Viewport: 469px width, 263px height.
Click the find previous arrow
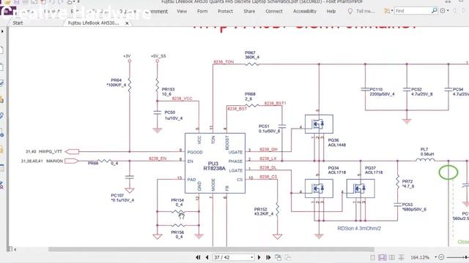(x=455, y=11)
